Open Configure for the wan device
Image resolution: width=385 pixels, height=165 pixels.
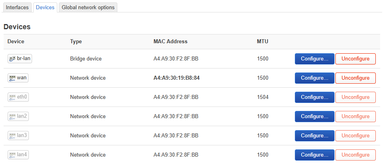[x=314, y=78]
